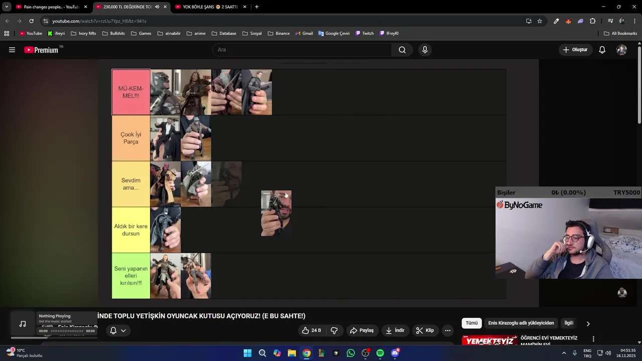Open YouTube notifications bell

click(x=602, y=50)
